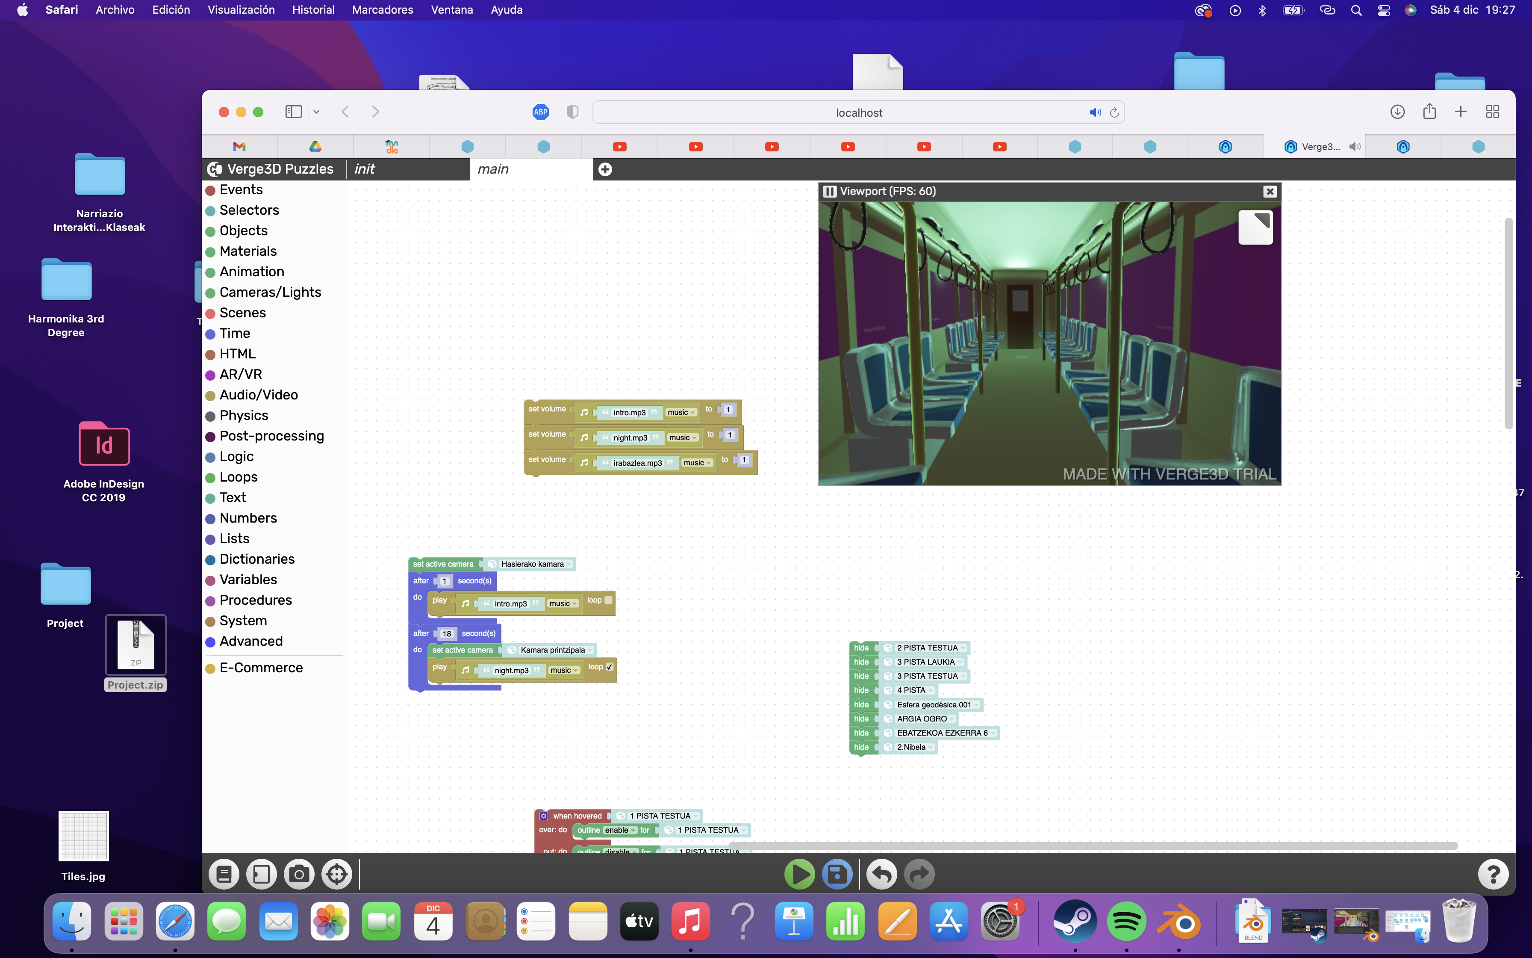
Task: Select the Project.zip file on desktop
Action: coord(136,653)
